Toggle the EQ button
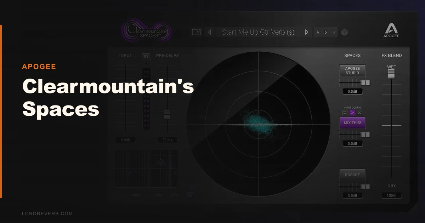This screenshot has height=223, width=425. coord(190,195)
